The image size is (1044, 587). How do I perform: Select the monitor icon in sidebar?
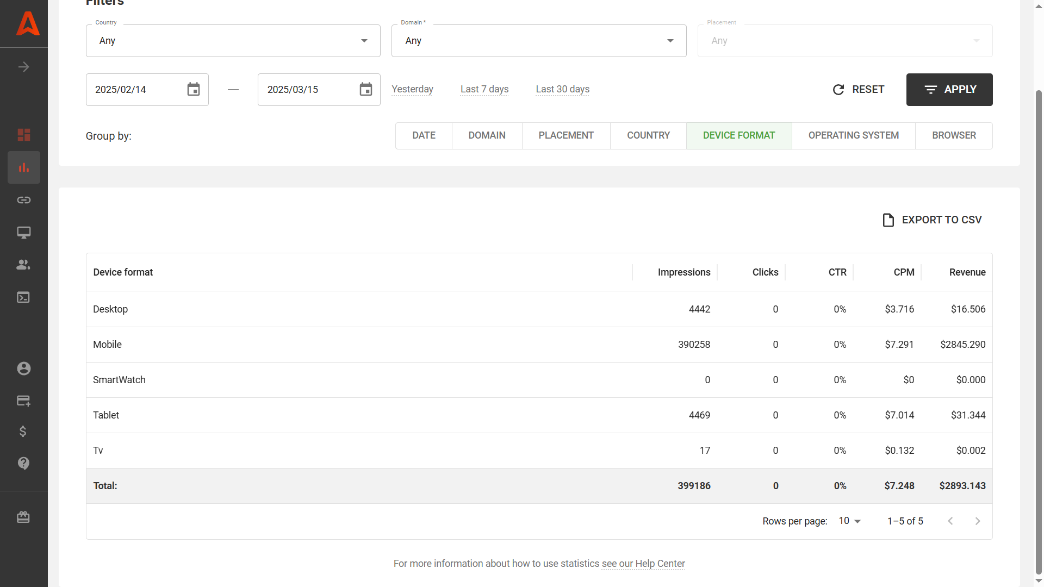point(23,233)
